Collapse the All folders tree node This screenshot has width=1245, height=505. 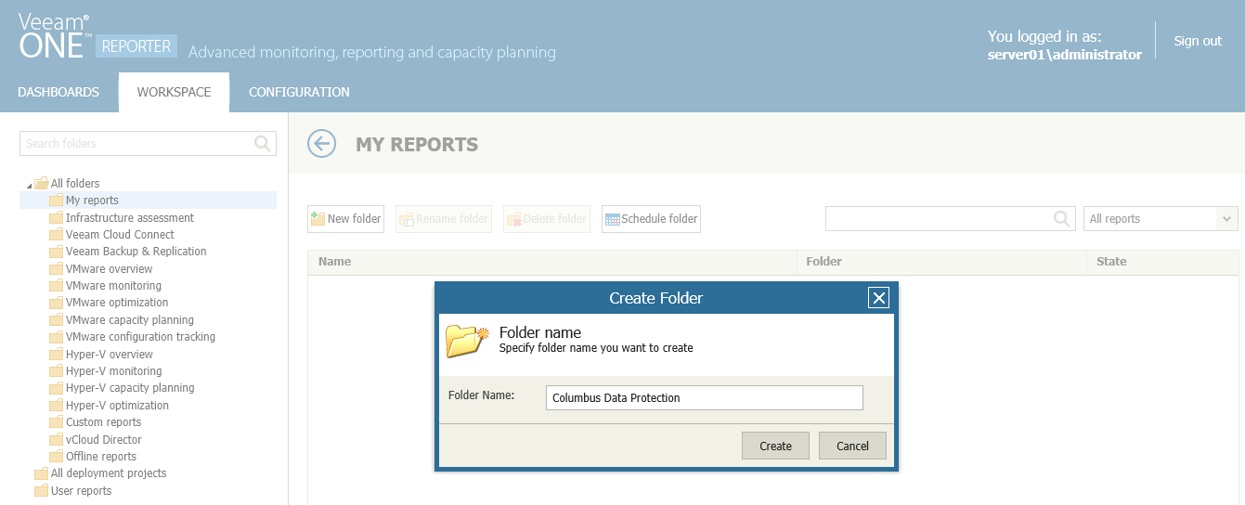click(29, 185)
